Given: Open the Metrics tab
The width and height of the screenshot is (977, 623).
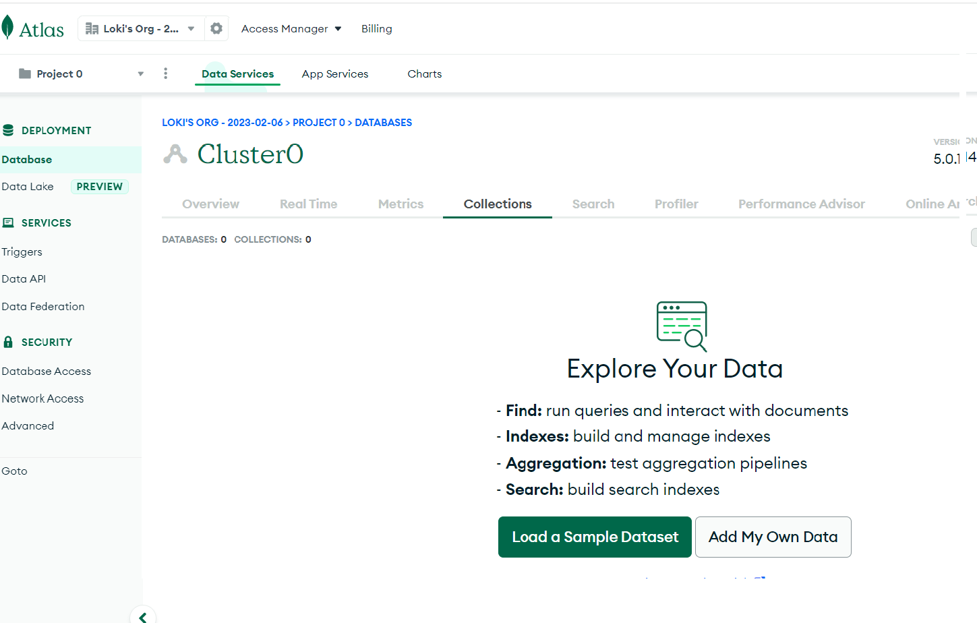Looking at the screenshot, I should tap(401, 204).
